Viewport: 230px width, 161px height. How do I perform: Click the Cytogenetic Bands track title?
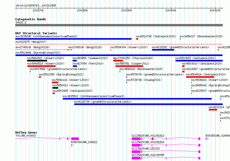(x=31, y=19)
